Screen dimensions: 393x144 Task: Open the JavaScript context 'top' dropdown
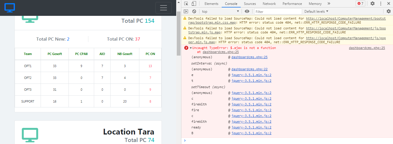click(x=221, y=11)
